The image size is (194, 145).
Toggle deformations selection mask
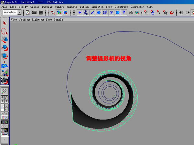pyautogui.click(x=105, y=13)
